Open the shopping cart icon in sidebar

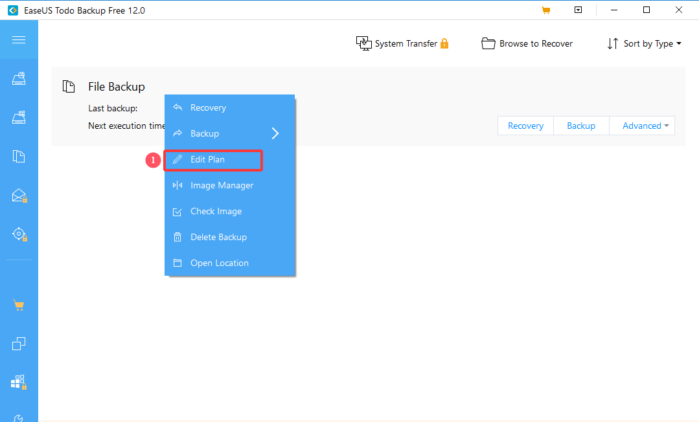19,305
